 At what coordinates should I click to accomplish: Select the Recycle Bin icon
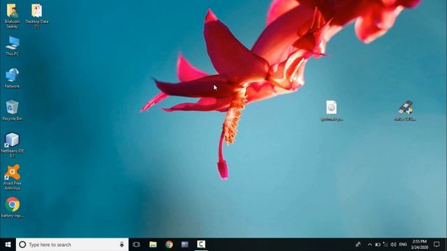(x=13, y=110)
